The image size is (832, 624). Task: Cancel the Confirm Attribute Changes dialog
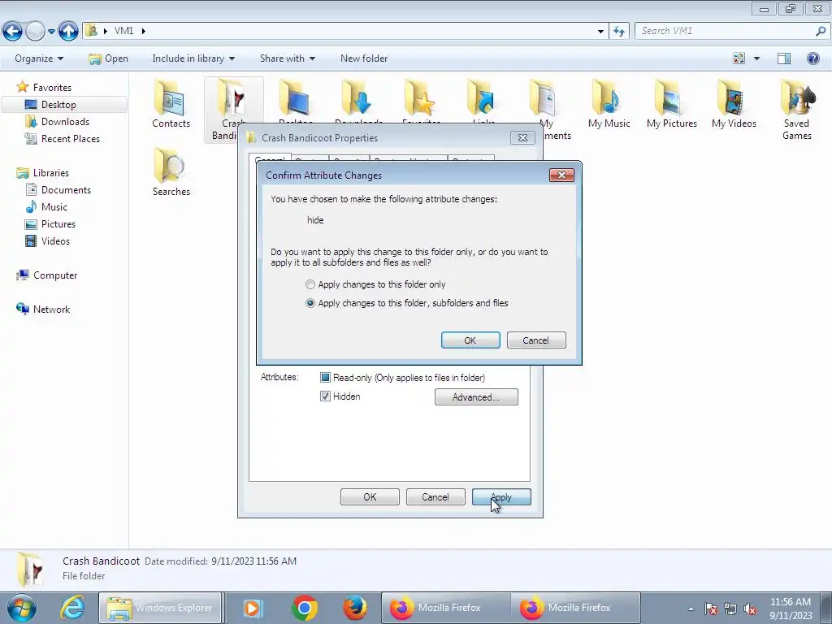point(536,340)
